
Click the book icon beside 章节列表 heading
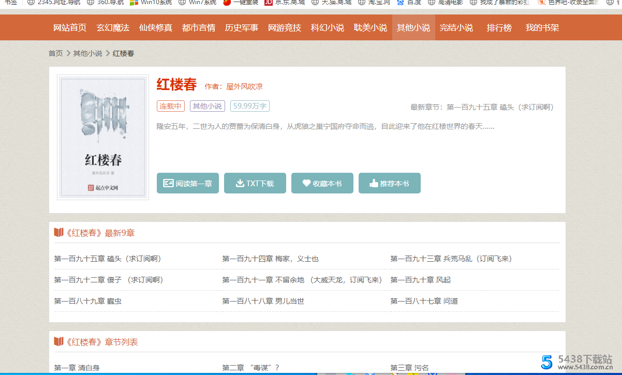click(58, 342)
